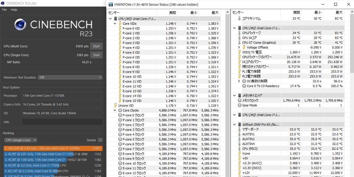Screen dimensions: 354x177
Task: Select the CPU (PECI) sensor row
Action: pyautogui.click(x=288, y=149)
